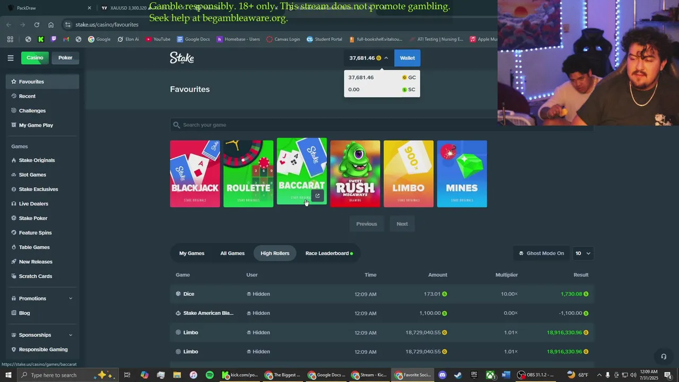Open the Twitch bookmark icon
The image size is (679, 382).
[54, 39]
